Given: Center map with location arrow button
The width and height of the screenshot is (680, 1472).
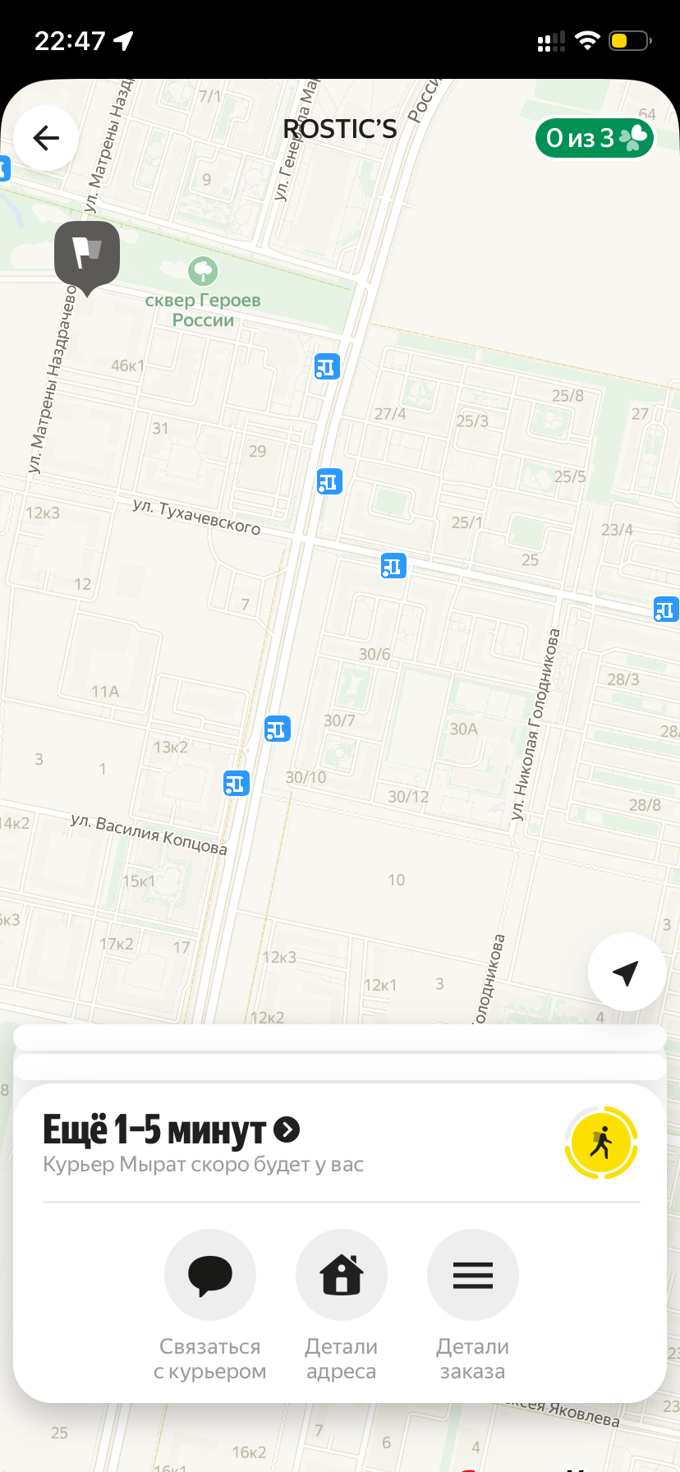Looking at the screenshot, I should pyautogui.click(x=627, y=972).
